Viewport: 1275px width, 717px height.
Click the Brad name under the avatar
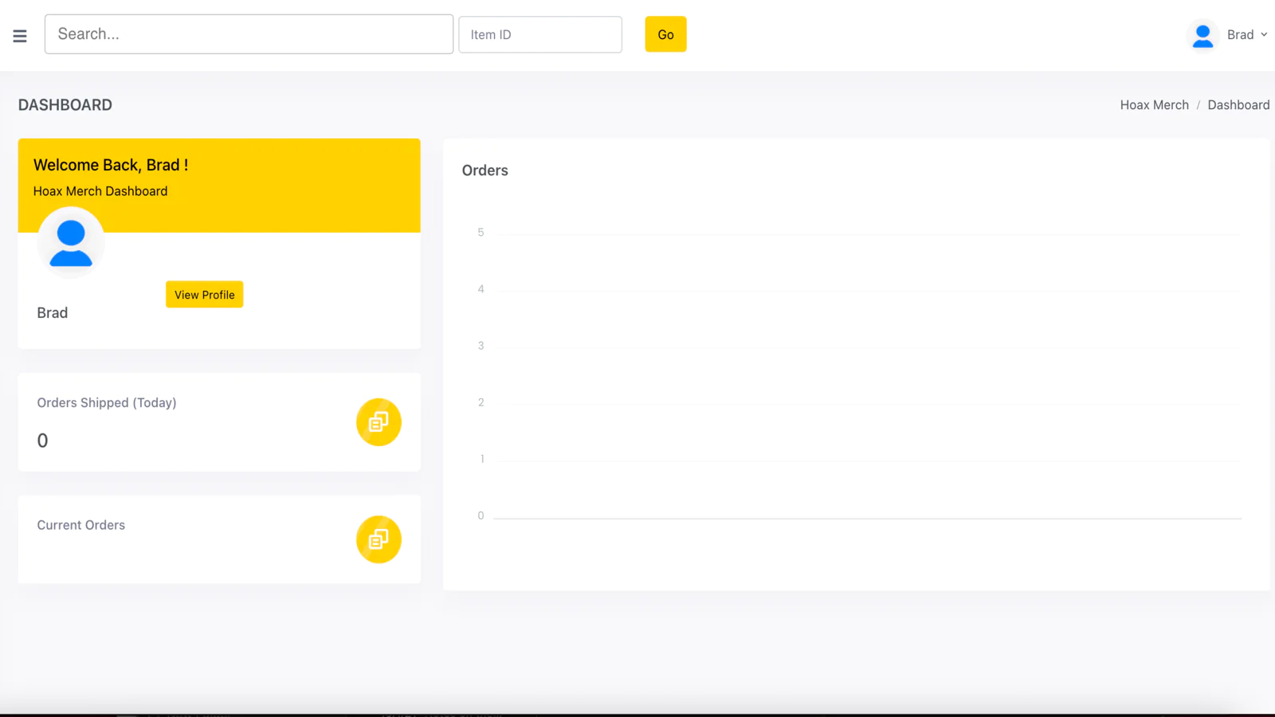[53, 313]
